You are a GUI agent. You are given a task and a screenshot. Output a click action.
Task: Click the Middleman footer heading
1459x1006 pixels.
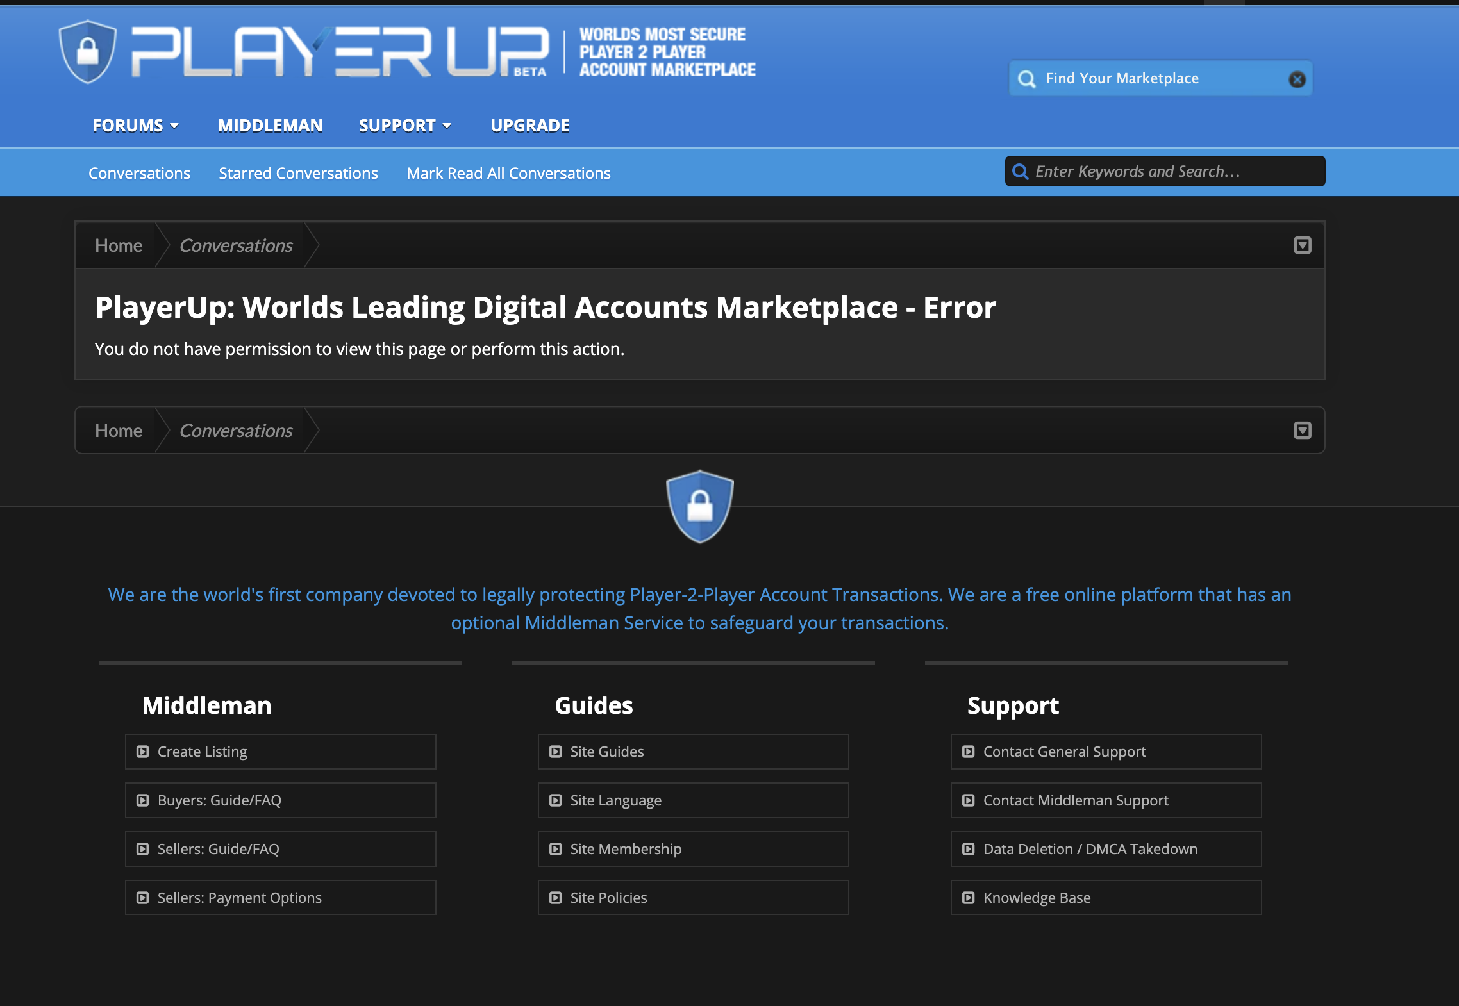pyautogui.click(x=207, y=705)
